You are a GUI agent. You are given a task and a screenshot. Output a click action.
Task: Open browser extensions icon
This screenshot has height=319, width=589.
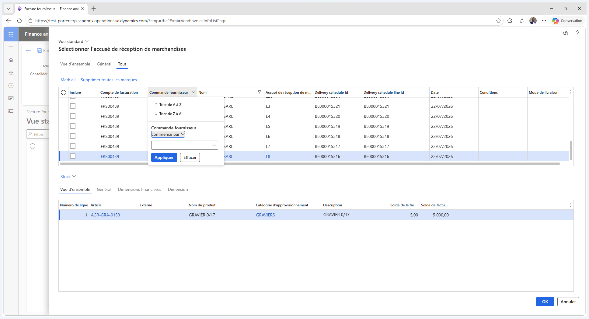tap(510, 21)
